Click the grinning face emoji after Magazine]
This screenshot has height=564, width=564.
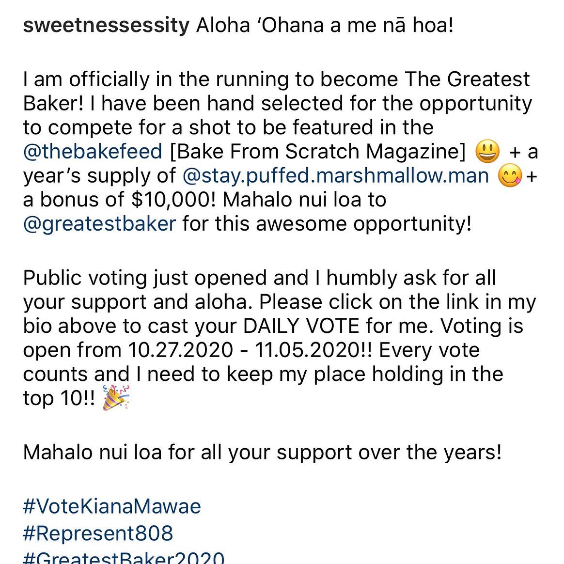pos(487,152)
